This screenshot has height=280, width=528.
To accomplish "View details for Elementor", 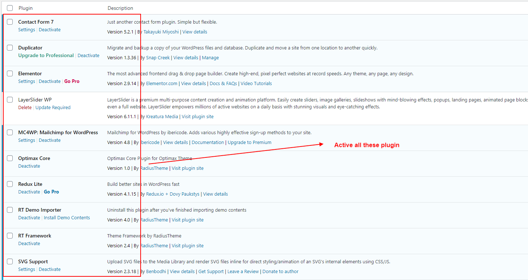I will [x=193, y=84].
